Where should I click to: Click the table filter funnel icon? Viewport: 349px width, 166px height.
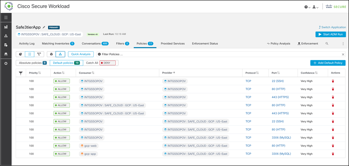pos(21,73)
